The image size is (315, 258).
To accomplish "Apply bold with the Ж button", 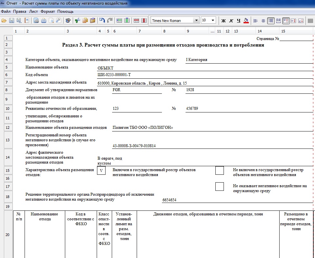I will coord(224,21).
